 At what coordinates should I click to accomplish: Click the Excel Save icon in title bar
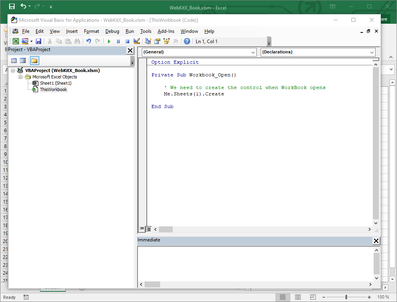pyautogui.click(x=12, y=6)
